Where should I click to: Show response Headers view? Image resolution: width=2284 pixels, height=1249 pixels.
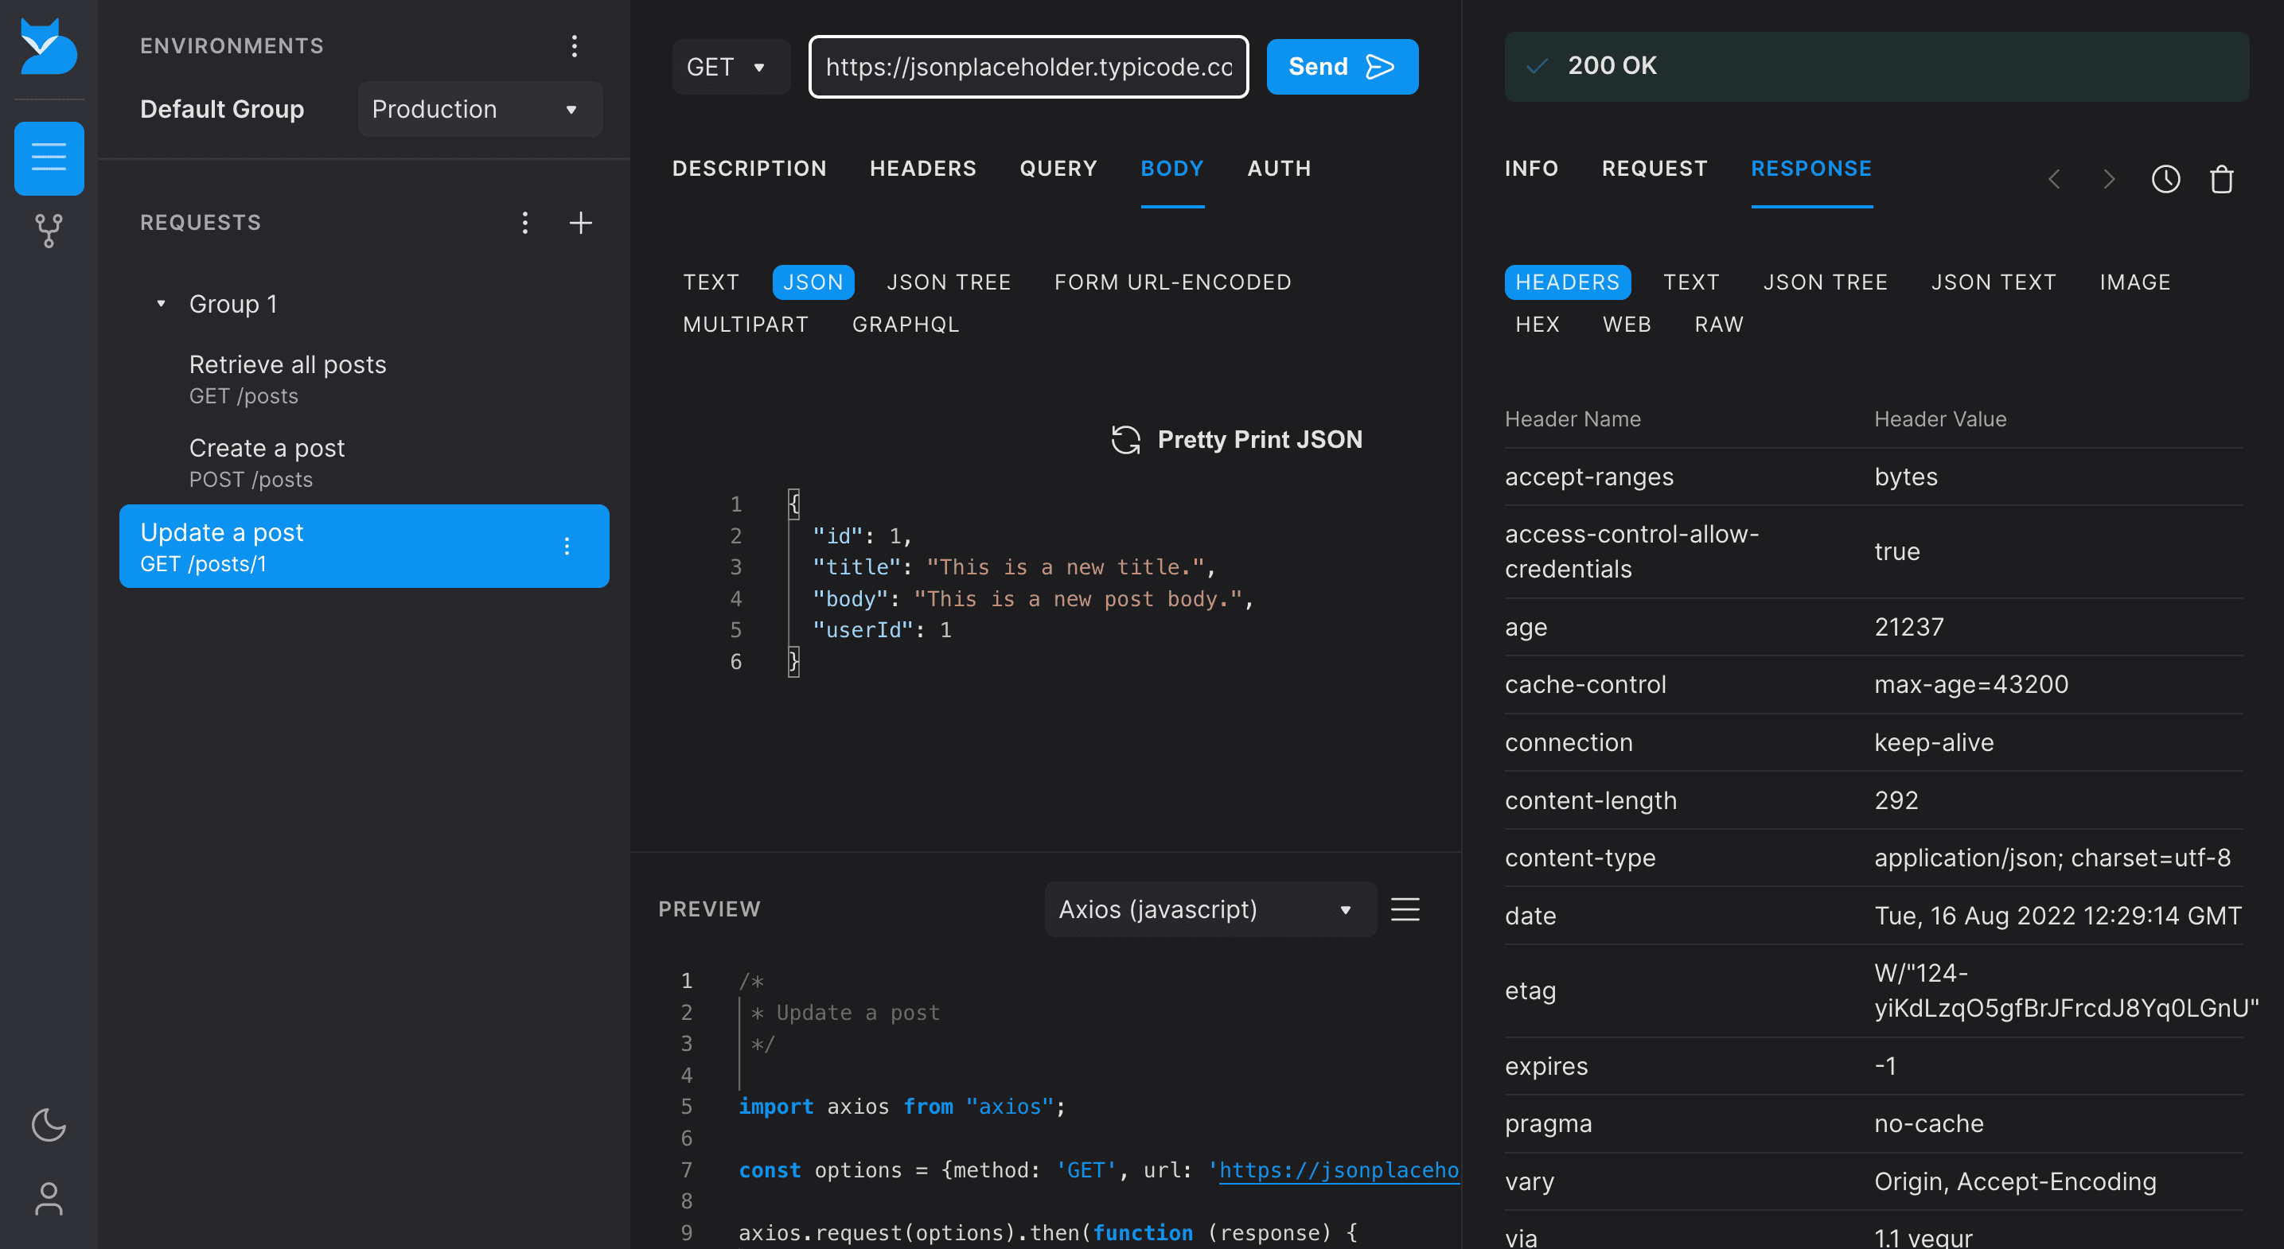point(1567,282)
